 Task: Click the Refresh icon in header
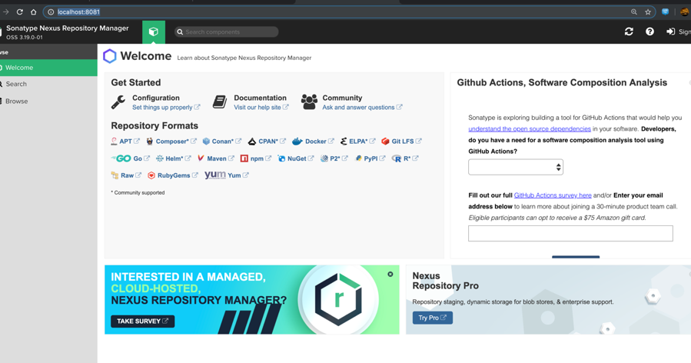629,32
